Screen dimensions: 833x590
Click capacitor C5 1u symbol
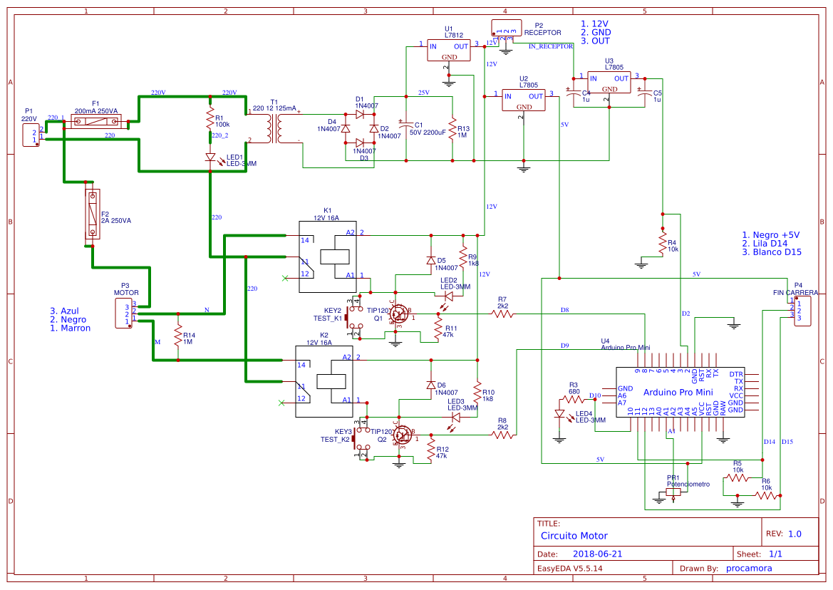(645, 93)
